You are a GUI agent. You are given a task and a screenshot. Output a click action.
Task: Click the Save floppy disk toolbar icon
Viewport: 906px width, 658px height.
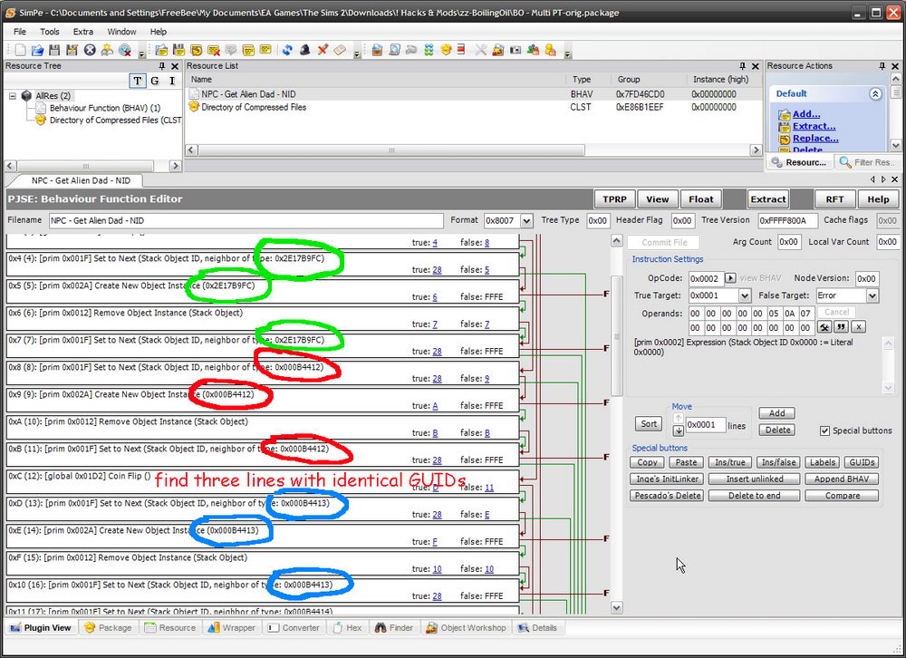pyautogui.click(x=55, y=50)
